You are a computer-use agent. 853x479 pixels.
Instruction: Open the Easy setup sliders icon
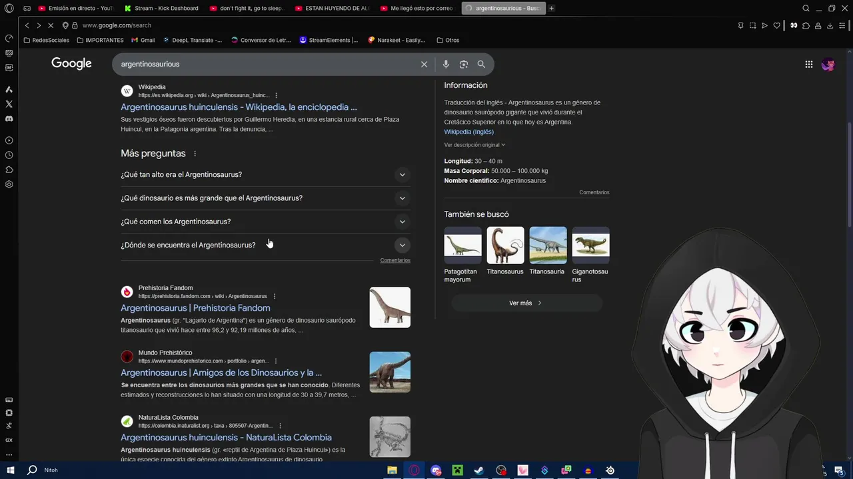pyautogui.click(x=842, y=25)
